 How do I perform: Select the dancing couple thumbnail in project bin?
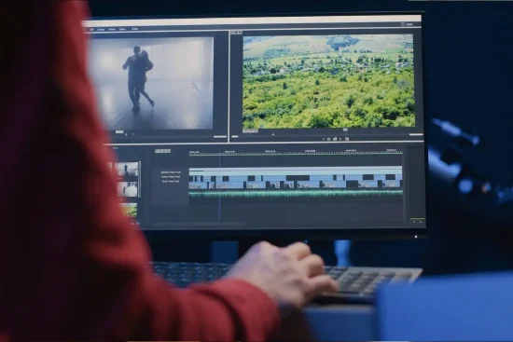[x=127, y=171]
